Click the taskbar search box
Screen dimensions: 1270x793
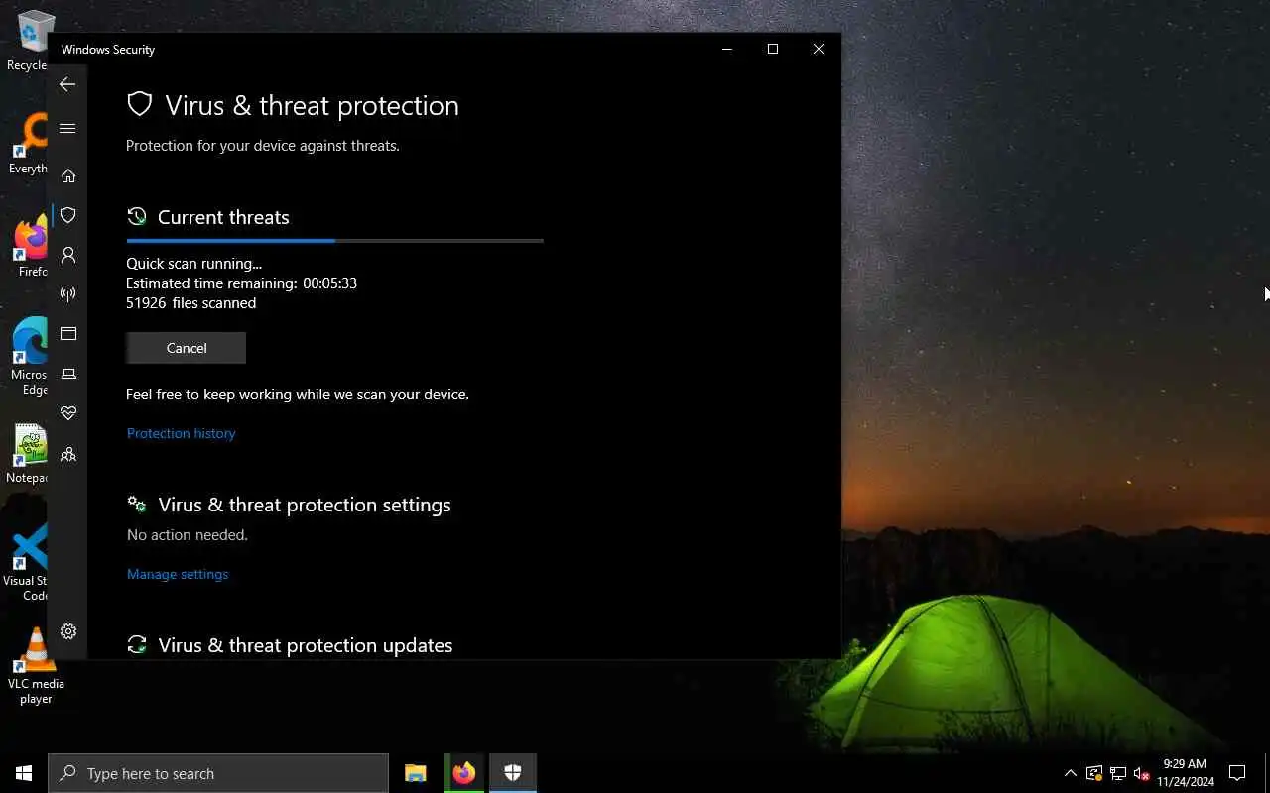[218, 773]
